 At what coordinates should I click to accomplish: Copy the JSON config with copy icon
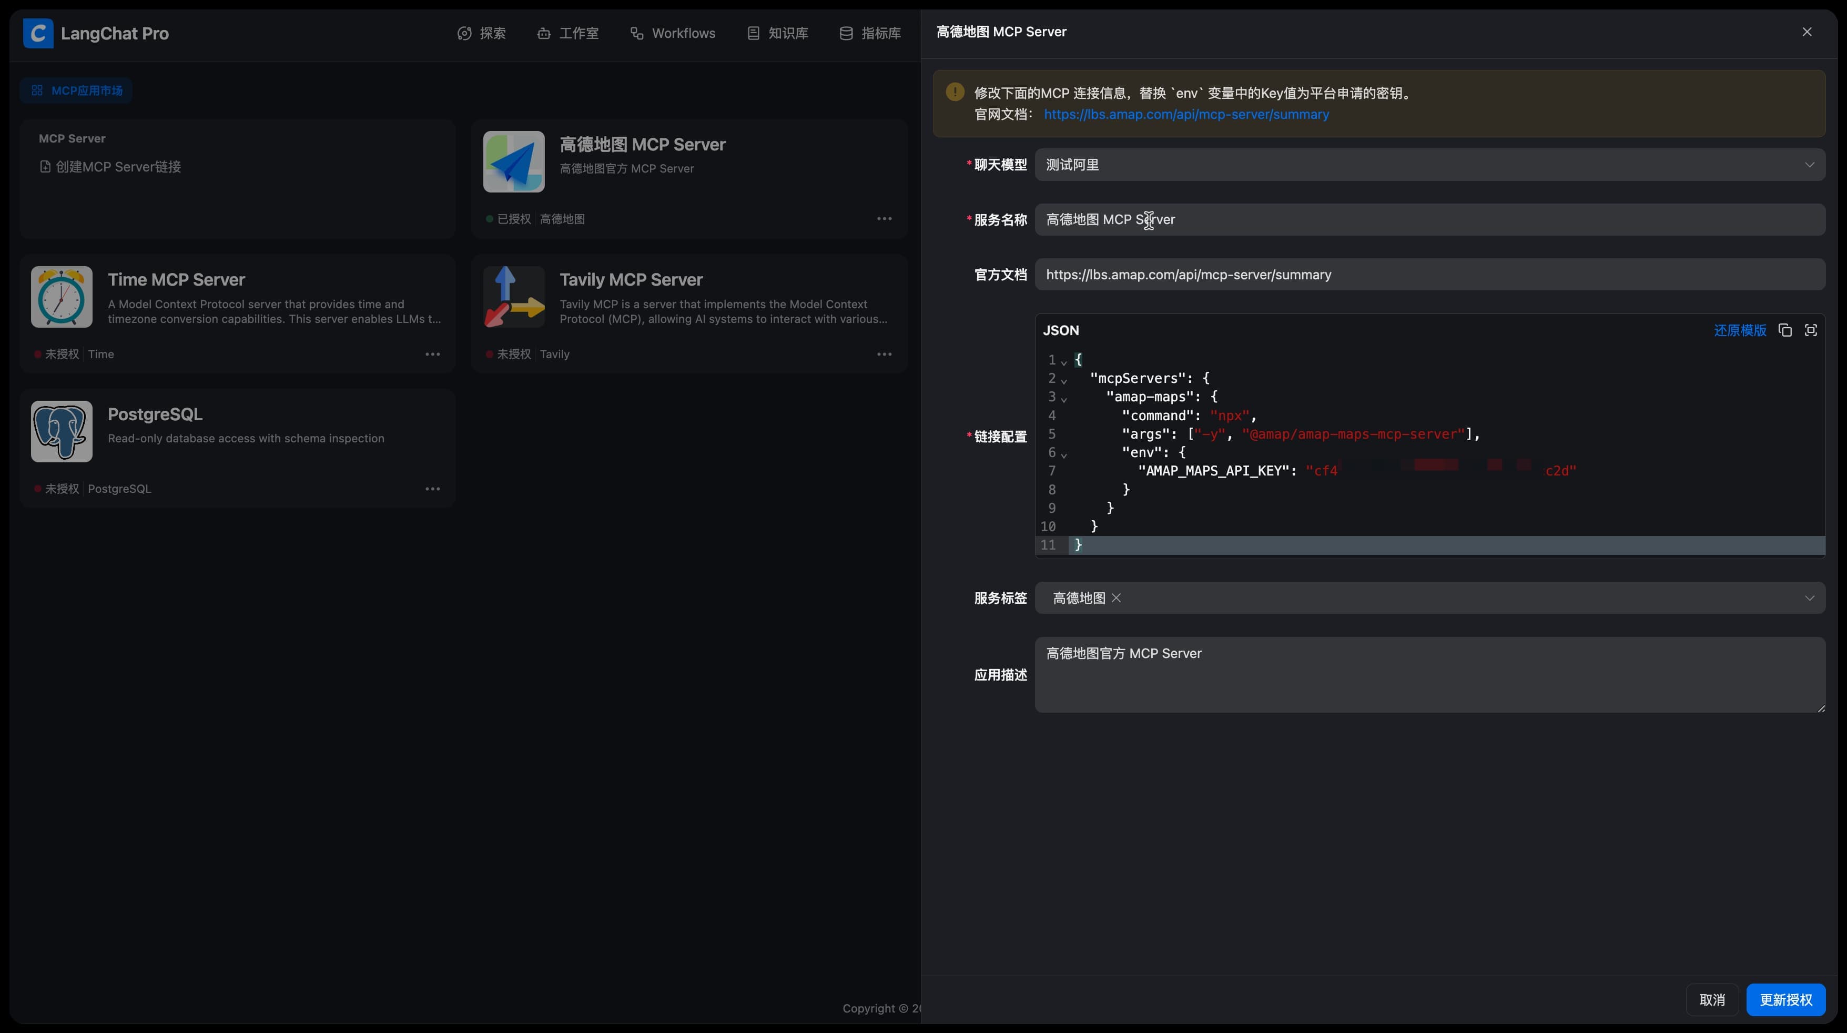[1784, 330]
